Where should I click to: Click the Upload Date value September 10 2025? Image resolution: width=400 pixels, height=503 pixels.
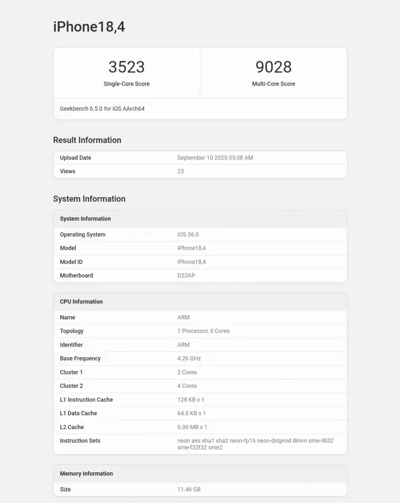click(x=215, y=158)
